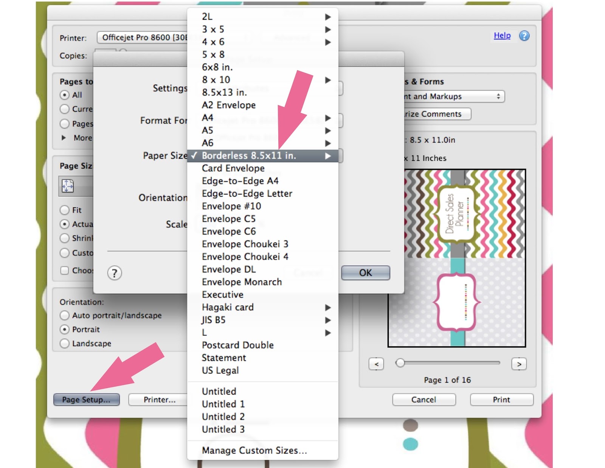605x468 pixels.
Task: Click the Help link
Action: 502,36
